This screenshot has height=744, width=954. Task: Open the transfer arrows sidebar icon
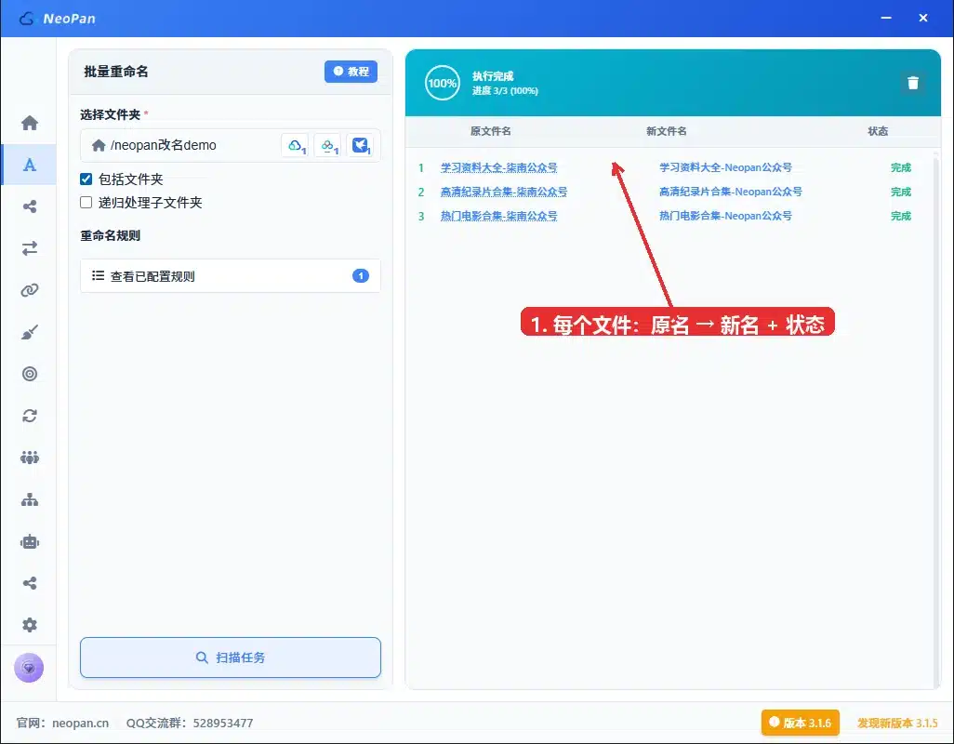[x=29, y=248]
